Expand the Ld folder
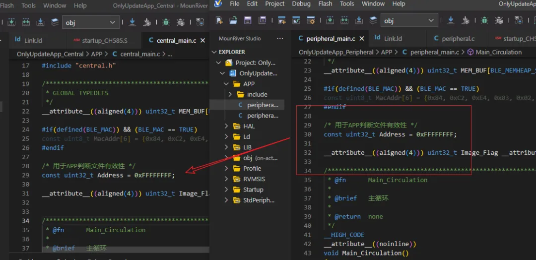The height and width of the screenshot is (260, 536). pos(226,137)
